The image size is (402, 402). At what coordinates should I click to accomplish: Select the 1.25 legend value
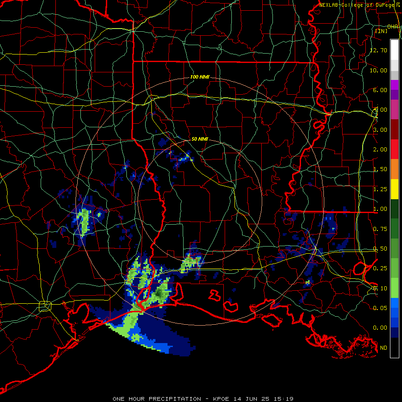380,189
